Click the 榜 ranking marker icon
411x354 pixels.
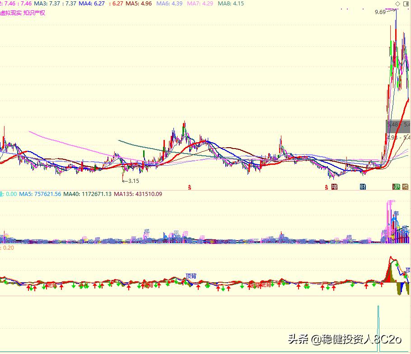click(406, 186)
